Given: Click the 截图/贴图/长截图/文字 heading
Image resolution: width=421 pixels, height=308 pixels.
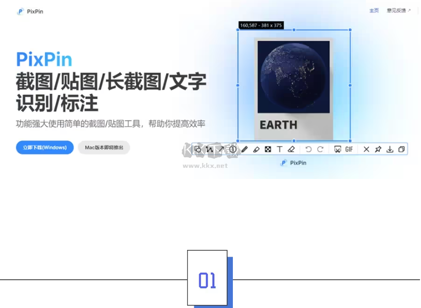Looking at the screenshot, I should click(x=111, y=82).
